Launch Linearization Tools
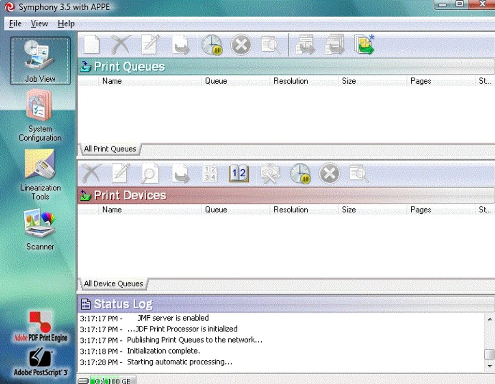This screenshot has width=495, height=384. pos(40,174)
